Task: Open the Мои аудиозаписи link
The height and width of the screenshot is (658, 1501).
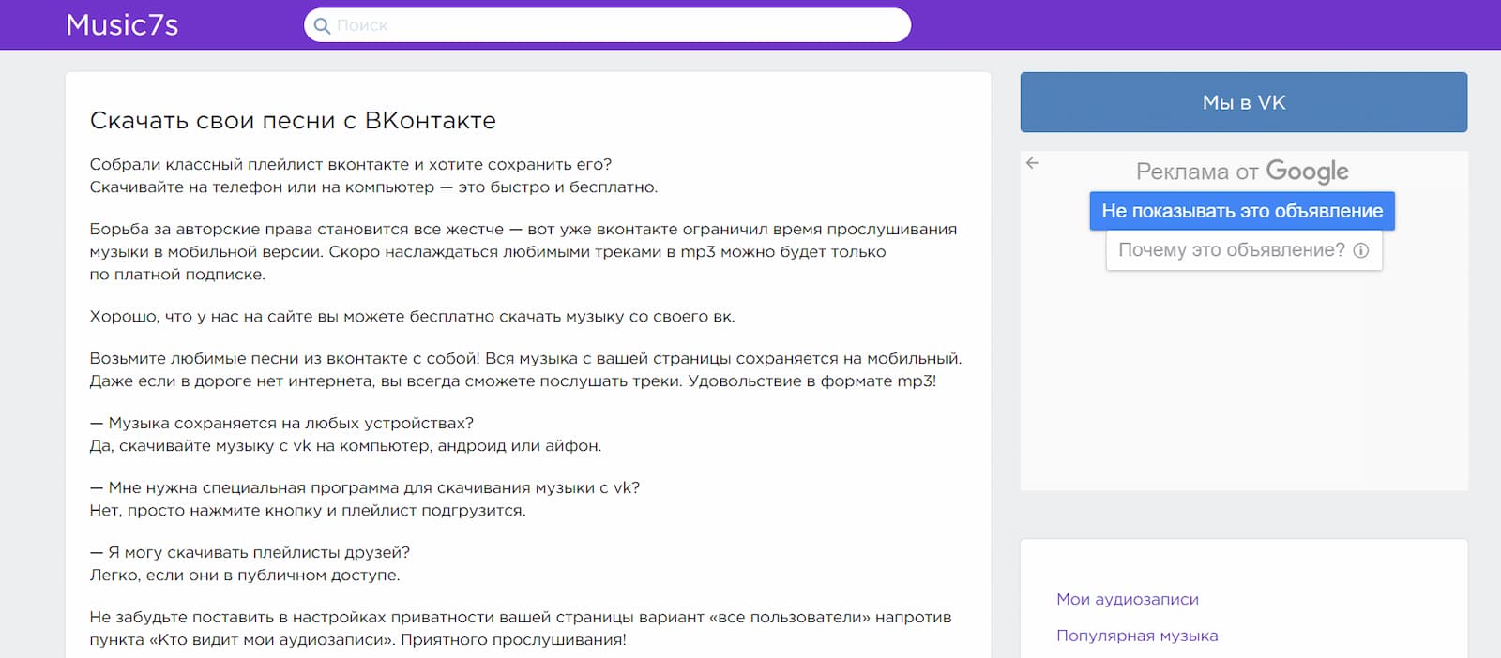Action: (1128, 599)
